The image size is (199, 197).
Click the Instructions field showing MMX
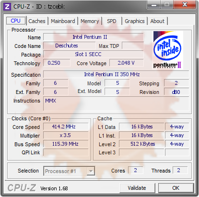[x=116, y=104]
